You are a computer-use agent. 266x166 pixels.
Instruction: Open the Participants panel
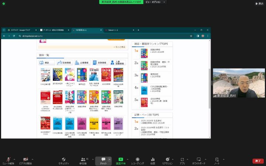pyautogui.click(x=83, y=159)
